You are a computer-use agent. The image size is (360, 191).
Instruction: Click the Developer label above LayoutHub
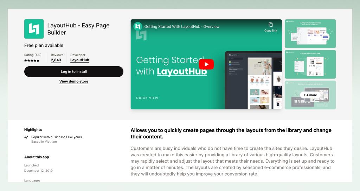click(78, 55)
